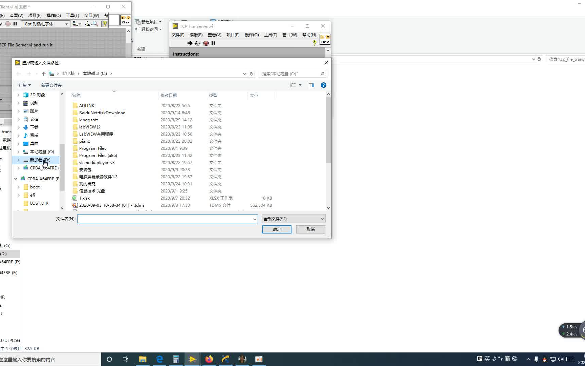Open the search tool in Client toolbar
The width and height of the screenshot is (585, 366).
(x=95, y=24)
